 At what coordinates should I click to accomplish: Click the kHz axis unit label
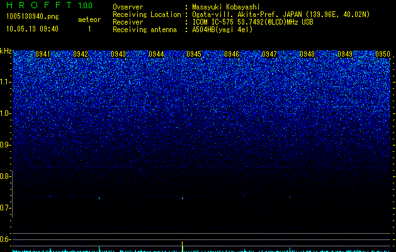(6, 51)
